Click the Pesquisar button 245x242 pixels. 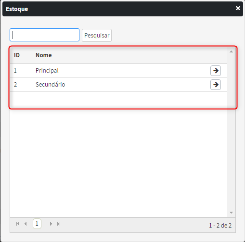click(97, 35)
